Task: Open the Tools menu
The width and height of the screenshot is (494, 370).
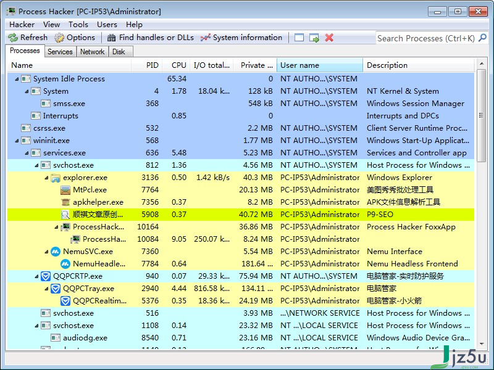Action: (x=78, y=25)
